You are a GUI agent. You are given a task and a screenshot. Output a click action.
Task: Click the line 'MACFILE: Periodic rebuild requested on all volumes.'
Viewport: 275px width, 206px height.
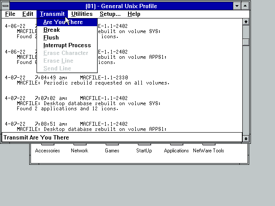tap(93, 83)
